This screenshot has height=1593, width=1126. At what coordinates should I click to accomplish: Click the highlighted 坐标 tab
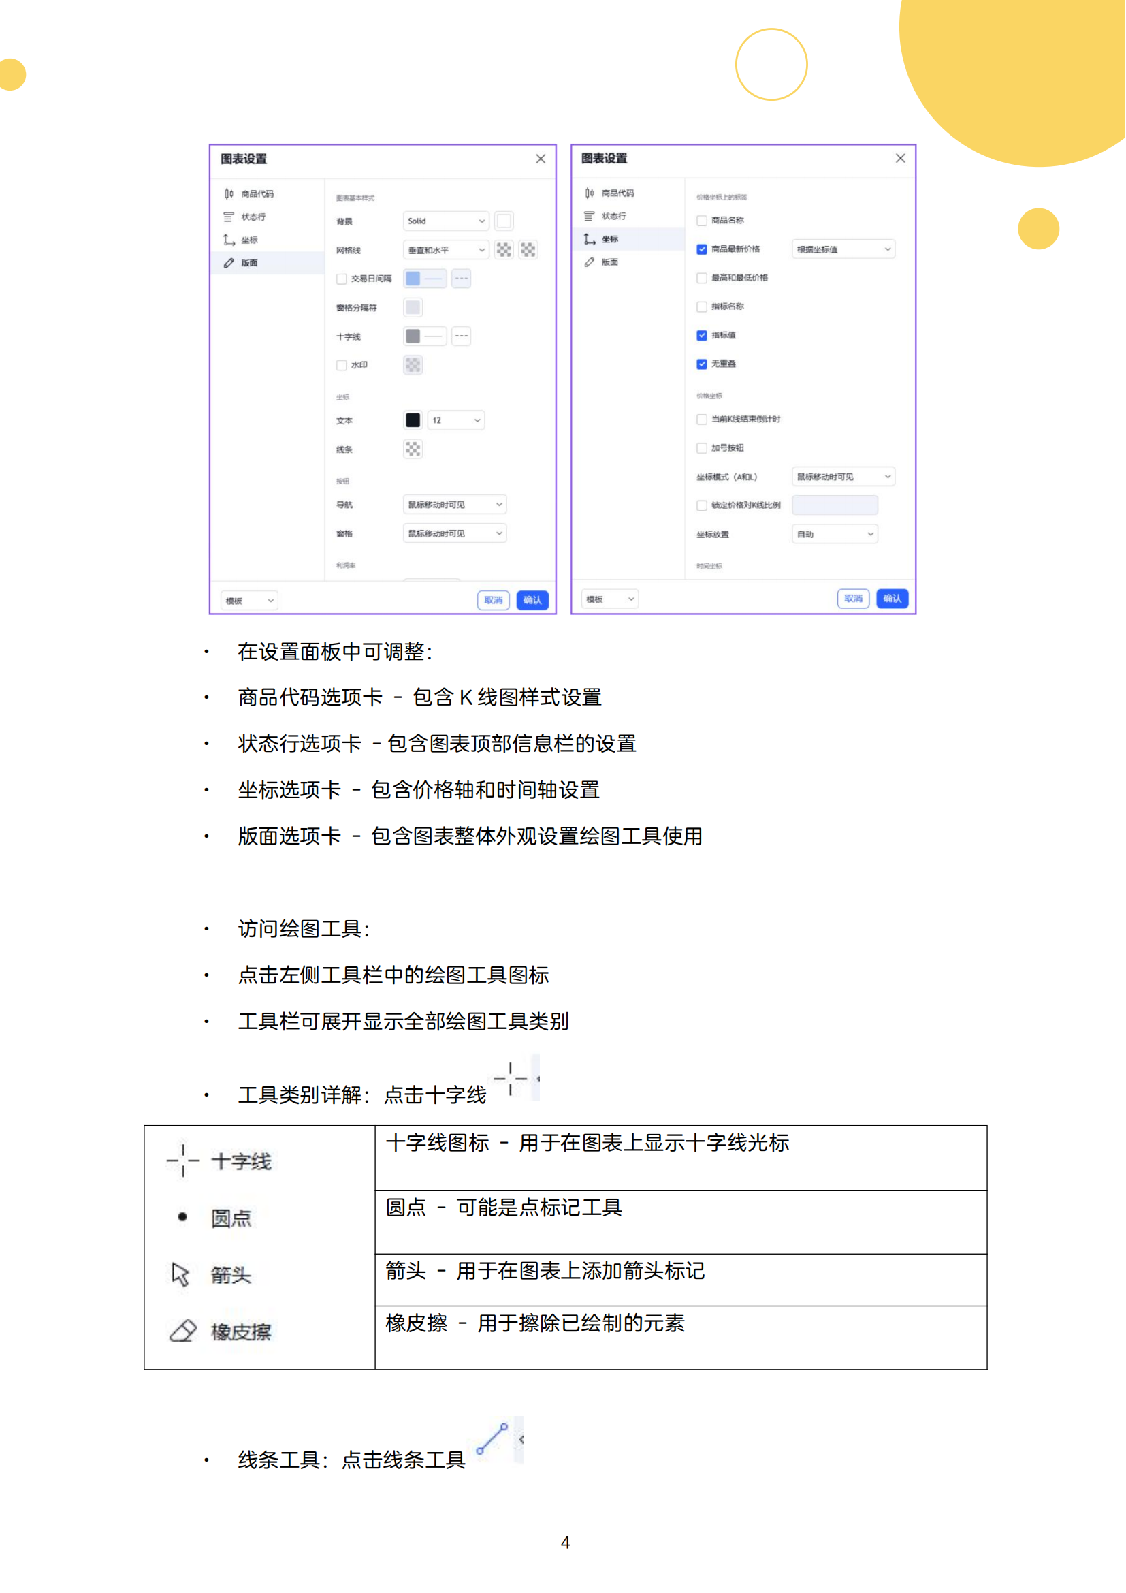pos(610,239)
